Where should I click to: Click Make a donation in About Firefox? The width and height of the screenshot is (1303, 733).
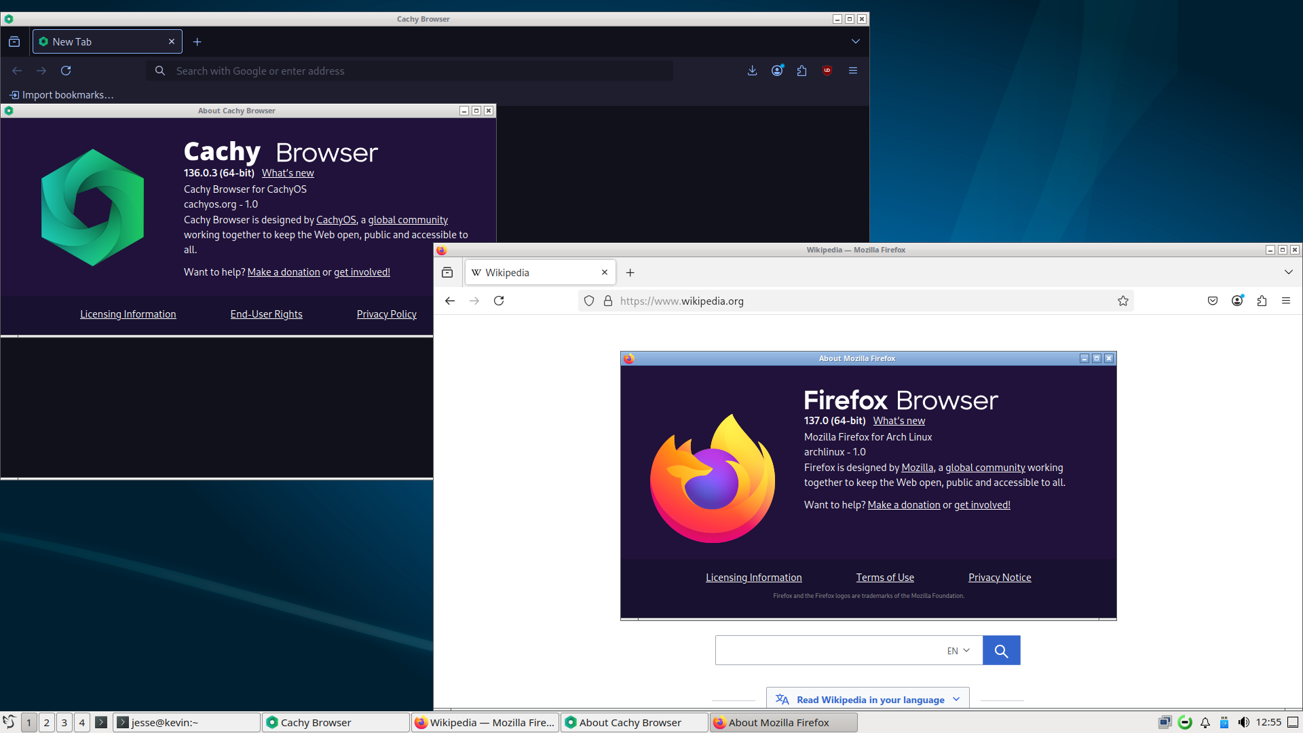(x=904, y=505)
